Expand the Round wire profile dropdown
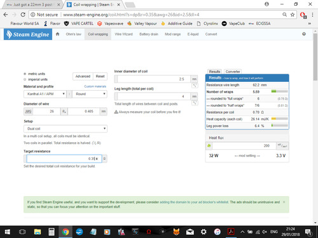Image resolution: width=318 pixels, height=238 pixels. click(x=90, y=94)
